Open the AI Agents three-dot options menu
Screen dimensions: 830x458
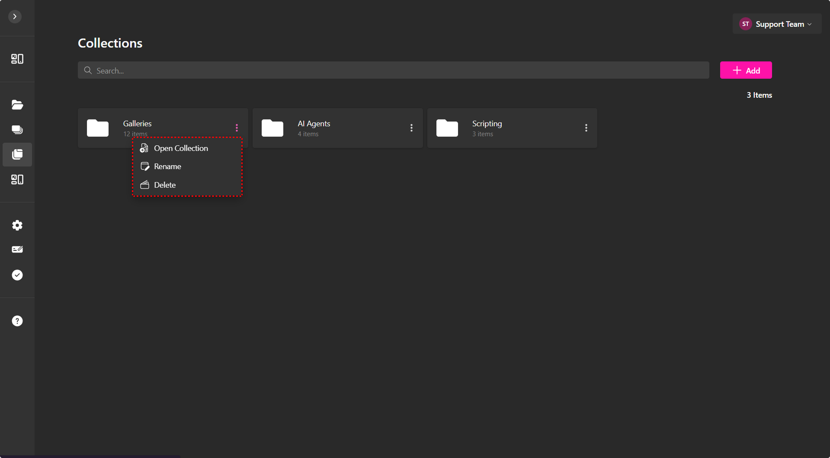pyautogui.click(x=411, y=128)
